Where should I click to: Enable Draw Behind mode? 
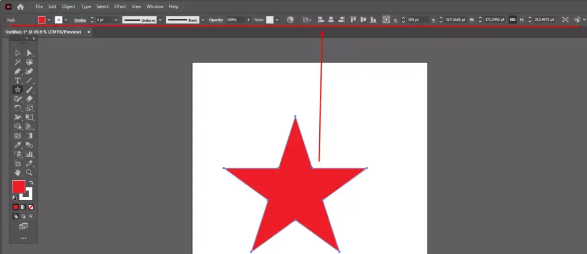click(x=23, y=216)
